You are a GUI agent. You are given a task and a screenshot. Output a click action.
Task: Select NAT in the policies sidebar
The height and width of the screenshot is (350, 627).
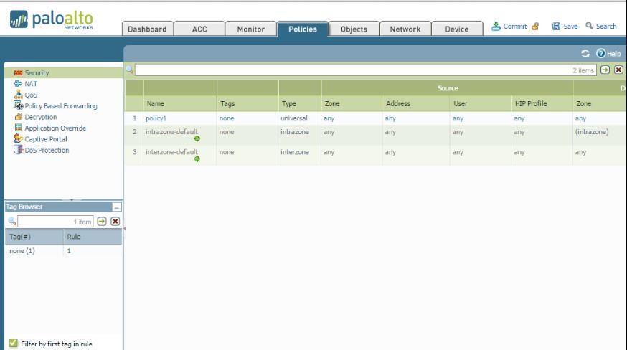click(29, 84)
